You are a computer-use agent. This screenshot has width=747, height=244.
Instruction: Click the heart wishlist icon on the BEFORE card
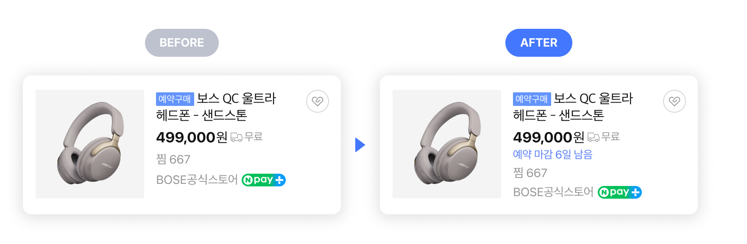(318, 101)
